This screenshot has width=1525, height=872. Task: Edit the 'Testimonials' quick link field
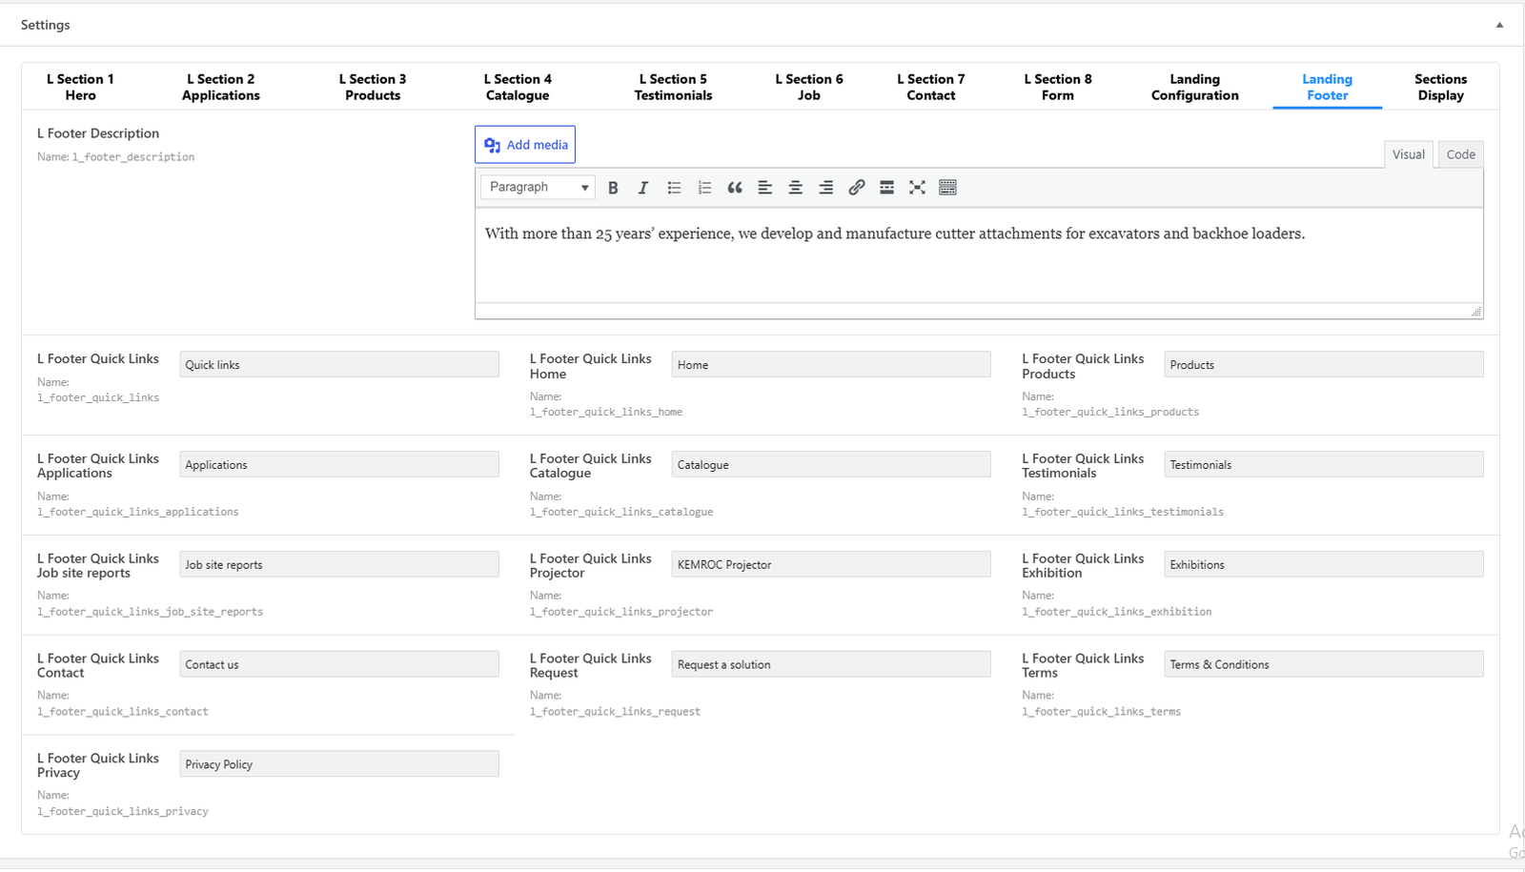click(1324, 465)
